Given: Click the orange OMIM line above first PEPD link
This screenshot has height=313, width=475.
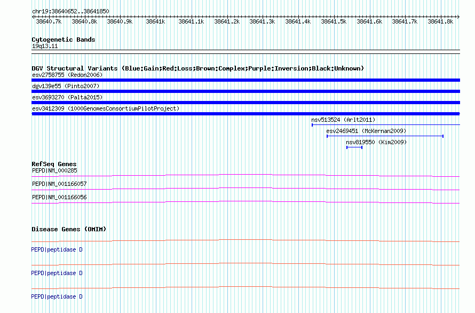Looking at the screenshot, I should [246, 241].
